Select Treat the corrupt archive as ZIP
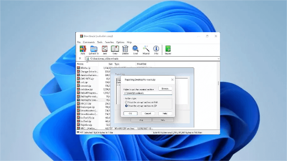This screenshot has height=161, width=287. point(126,106)
